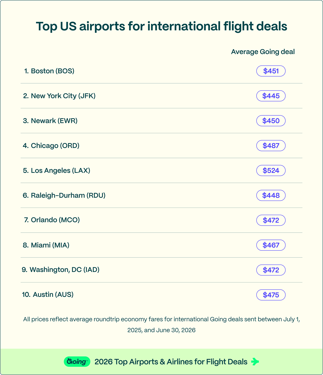Screen dimensions: 323x375
Task: Select the $451 price pill for Boston
Action: 271,71
